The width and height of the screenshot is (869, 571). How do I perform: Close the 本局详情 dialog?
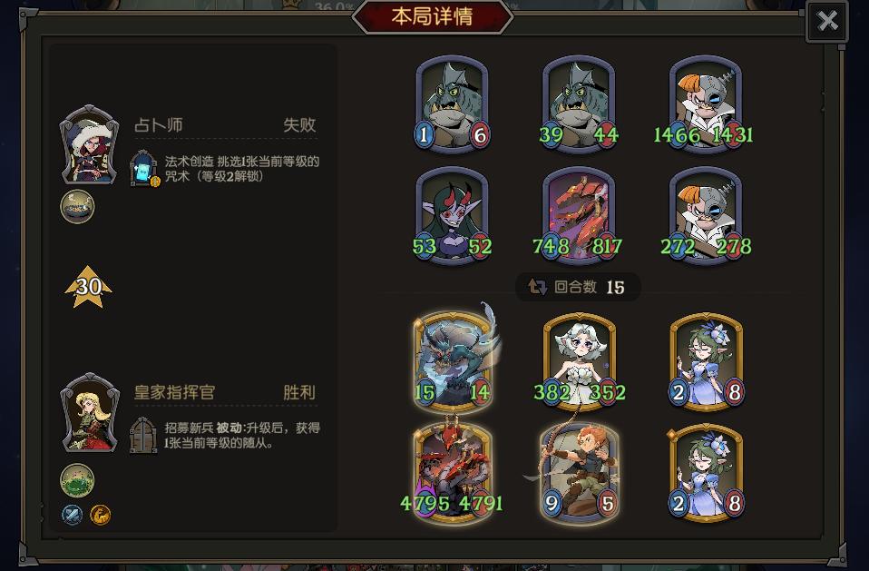pos(827,21)
